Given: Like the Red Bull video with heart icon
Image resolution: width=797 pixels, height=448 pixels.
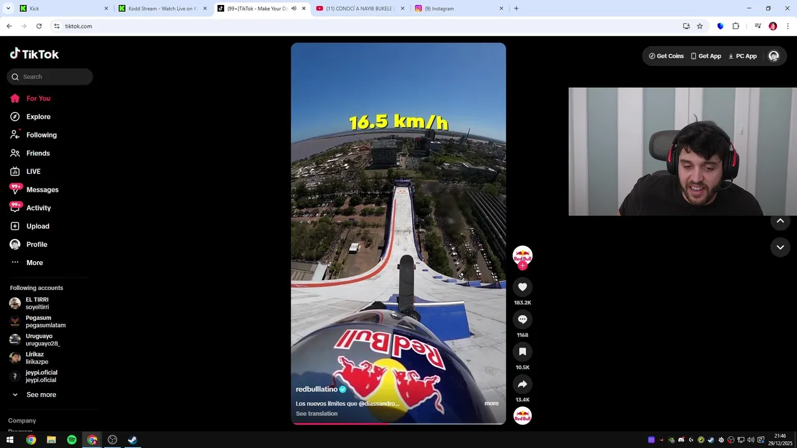Looking at the screenshot, I should [522, 287].
